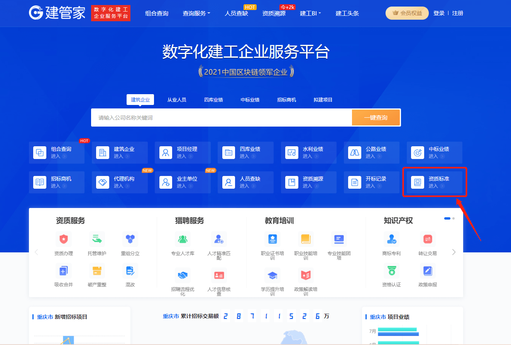This screenshot has height=345, width=511.
Task: Click the 转让交易 icon
Action: pos(428,239)
